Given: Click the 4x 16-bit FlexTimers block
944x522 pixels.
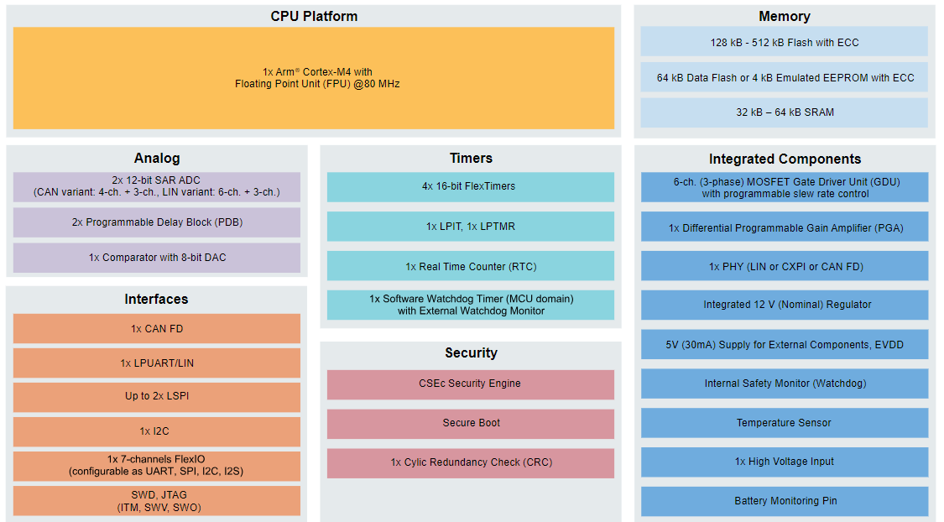Looking at the screenshot, I should [470, 187].
